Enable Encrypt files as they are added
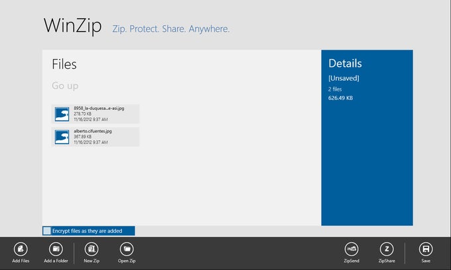Image resolution: width=451 pixels, height=270 pixels. coord(47,231)
